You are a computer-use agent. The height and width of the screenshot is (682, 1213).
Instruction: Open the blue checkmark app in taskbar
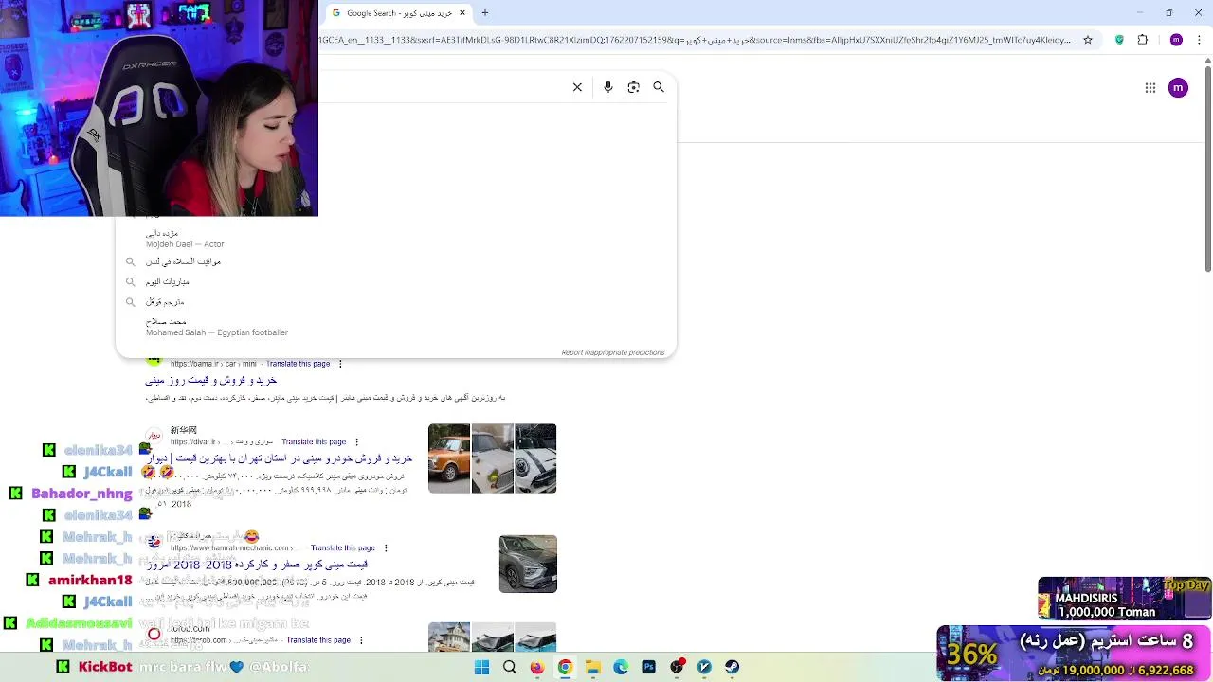click(704, 667)
